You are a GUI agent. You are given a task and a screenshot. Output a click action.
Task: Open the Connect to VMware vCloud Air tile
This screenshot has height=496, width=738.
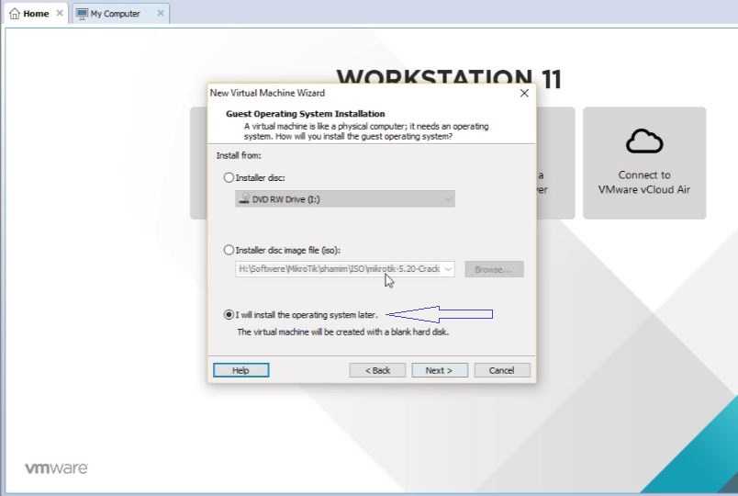(x=644, y=163)
